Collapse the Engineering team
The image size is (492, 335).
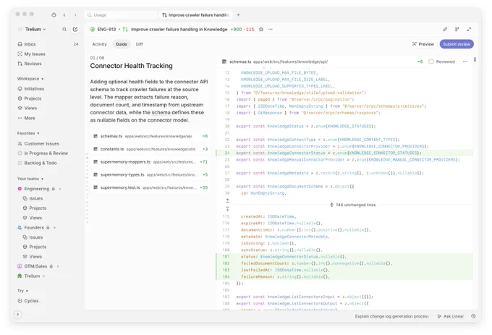click(60, 189)
